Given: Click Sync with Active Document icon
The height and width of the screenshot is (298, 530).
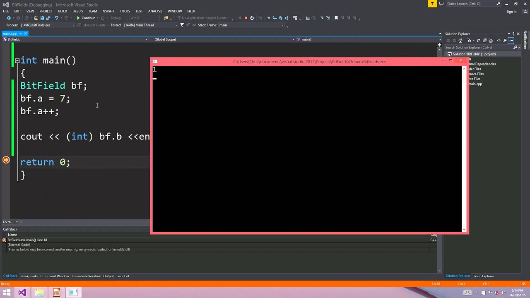Looking at the screenshot, I should (478, 41).
